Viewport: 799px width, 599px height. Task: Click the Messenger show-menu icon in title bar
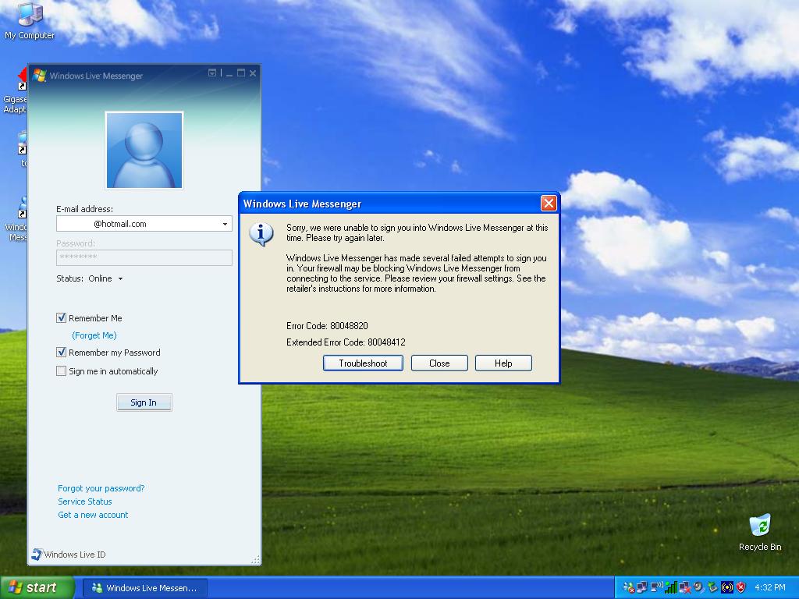[x=212, y=73]
